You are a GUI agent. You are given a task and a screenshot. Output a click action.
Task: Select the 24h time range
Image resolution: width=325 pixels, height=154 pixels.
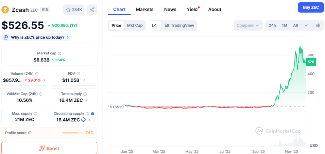272,25
